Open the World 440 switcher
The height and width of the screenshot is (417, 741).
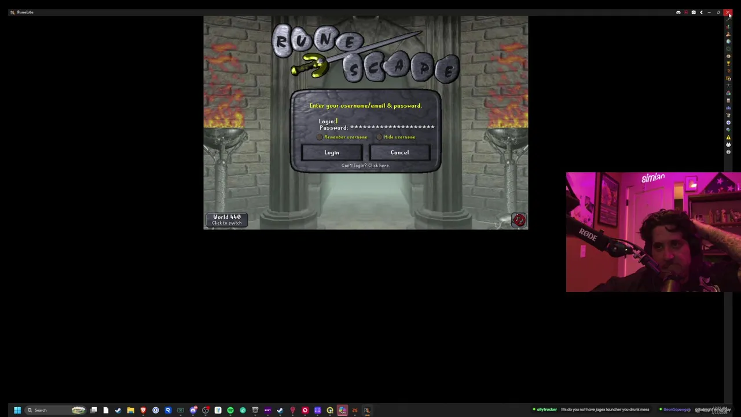[x=227, y=220]
